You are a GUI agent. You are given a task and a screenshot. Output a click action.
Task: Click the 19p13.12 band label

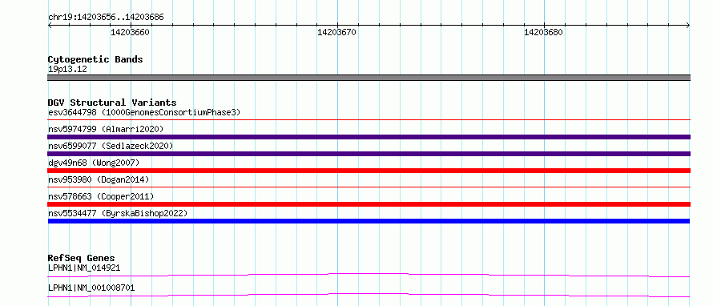[x=67, y=70]
